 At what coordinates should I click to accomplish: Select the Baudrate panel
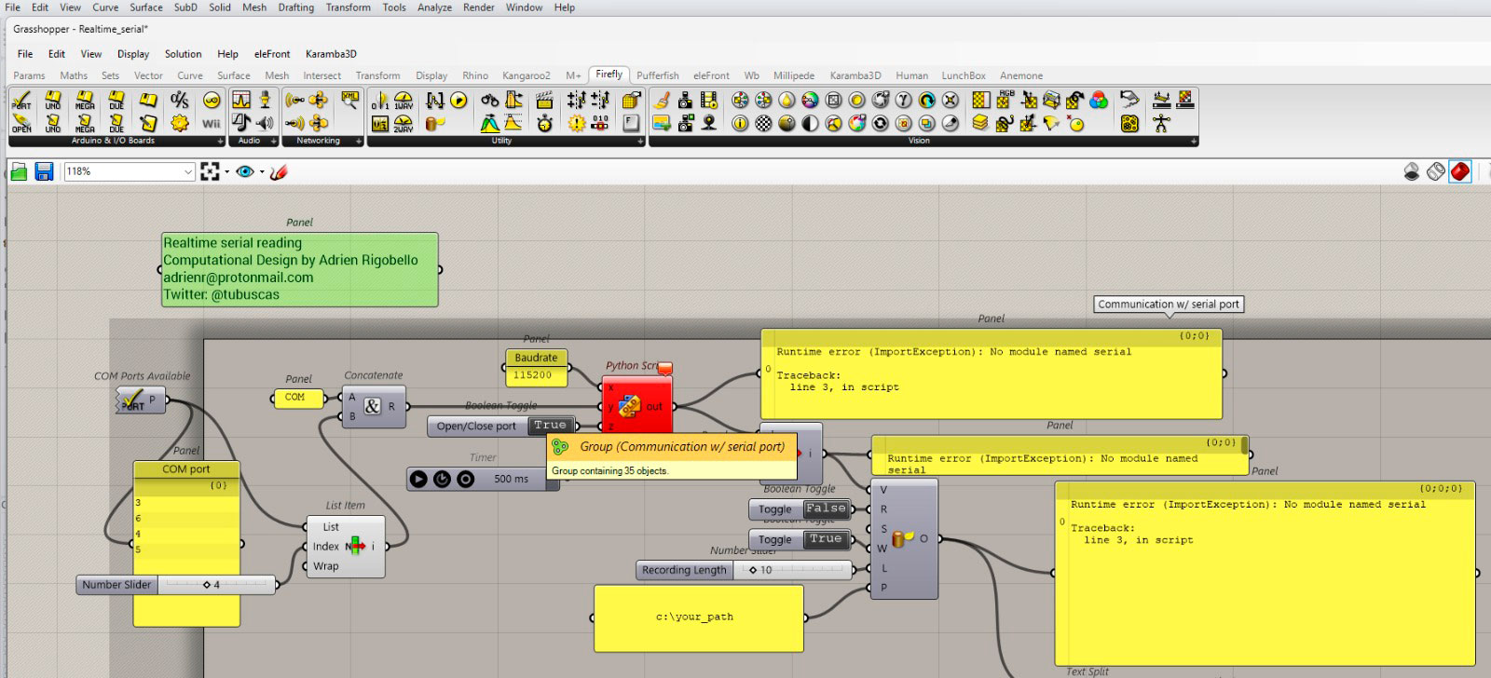536,367
